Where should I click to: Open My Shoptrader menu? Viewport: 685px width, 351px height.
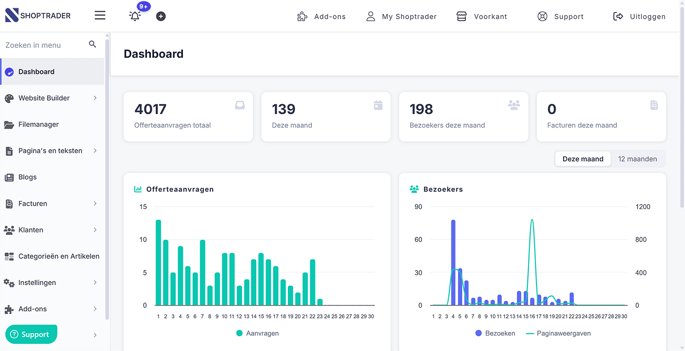tap(401, 16)
